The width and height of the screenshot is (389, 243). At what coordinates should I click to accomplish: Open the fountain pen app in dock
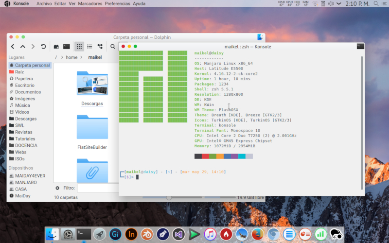[163, 234]
